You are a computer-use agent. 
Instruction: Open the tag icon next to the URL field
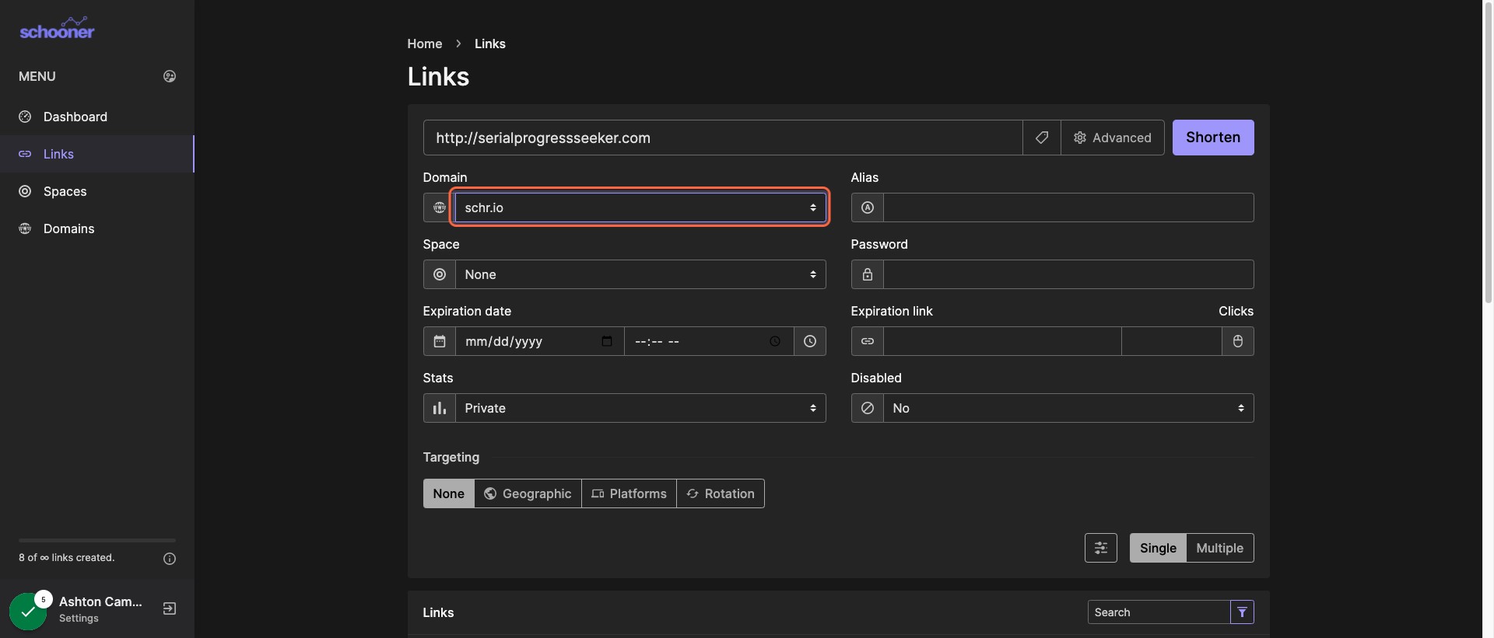[x=1042, y=138]
